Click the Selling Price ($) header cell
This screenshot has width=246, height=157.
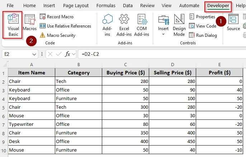172,73
